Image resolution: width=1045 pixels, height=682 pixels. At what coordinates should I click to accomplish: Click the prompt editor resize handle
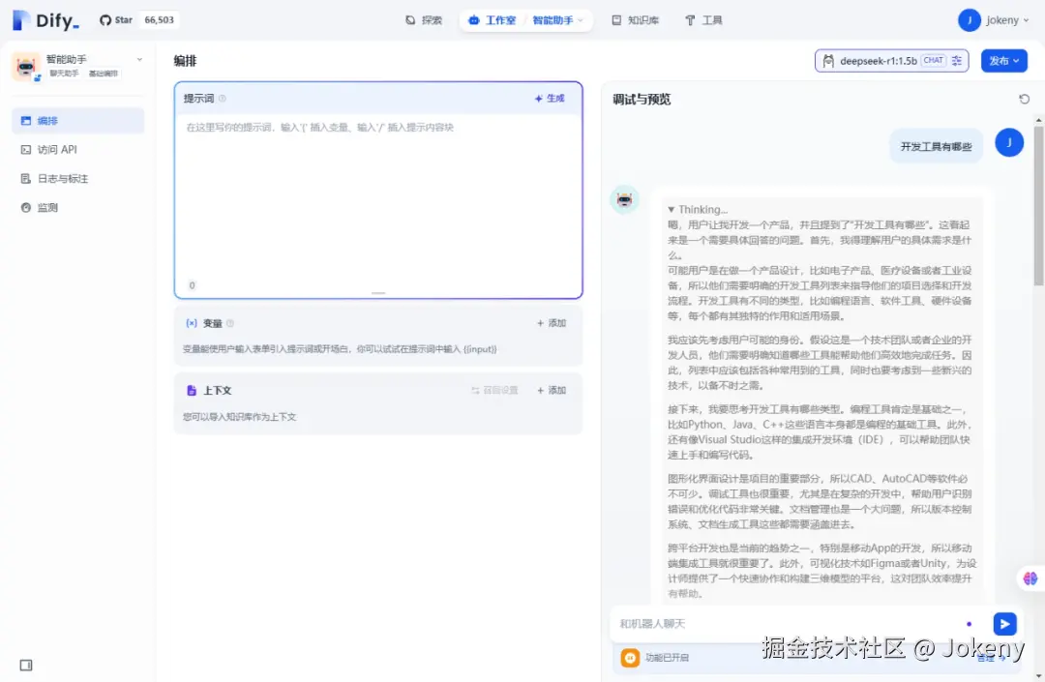[x=378, y=293]
